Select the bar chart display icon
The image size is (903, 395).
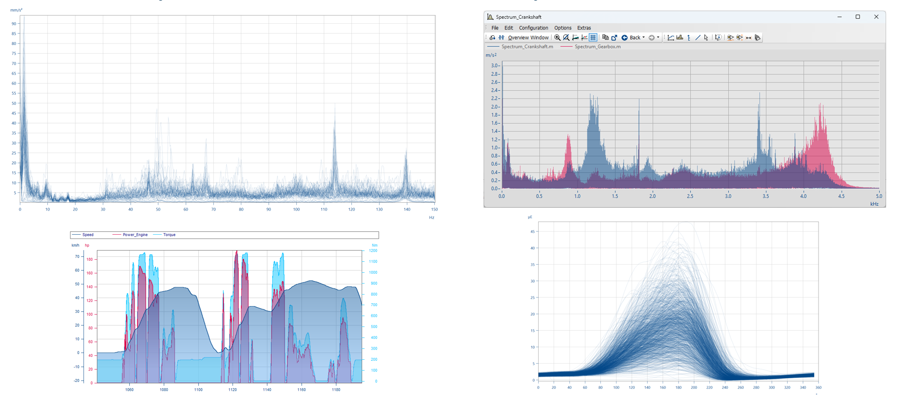(680, 38)
